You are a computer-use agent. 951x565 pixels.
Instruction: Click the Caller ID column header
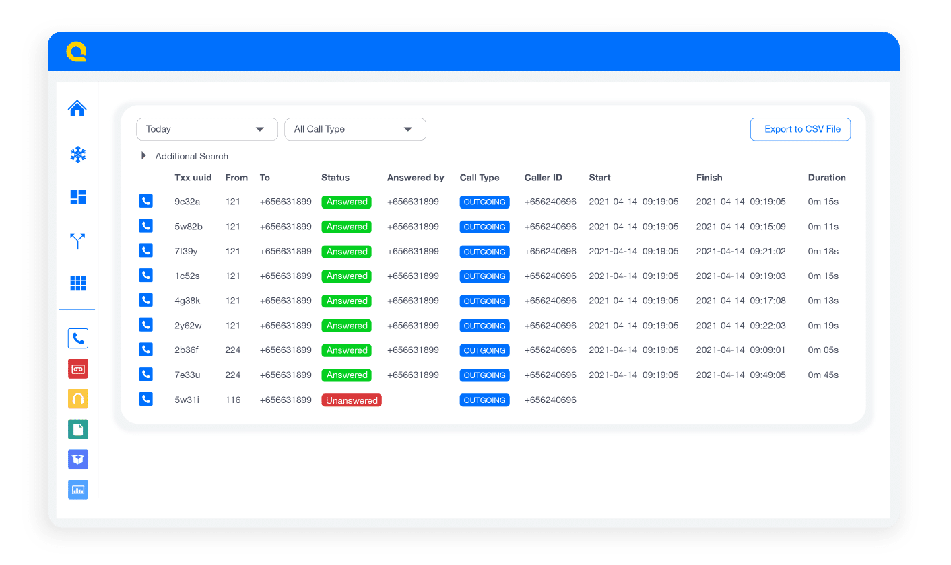coord(544,178)
